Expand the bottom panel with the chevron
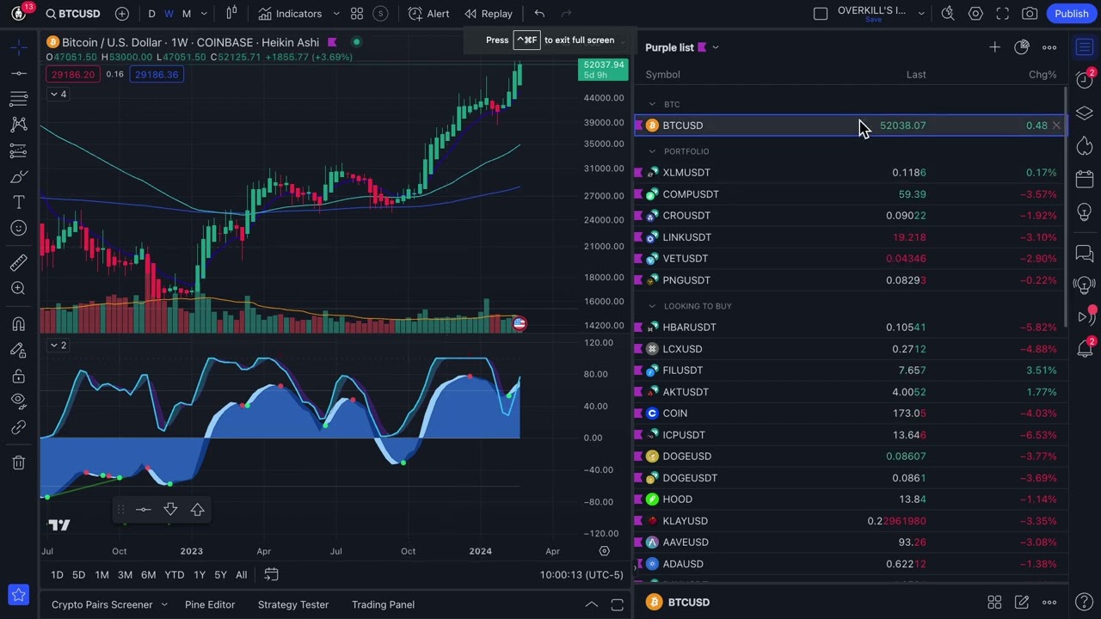Screen dimensions: 1101x619 (592, 604)
